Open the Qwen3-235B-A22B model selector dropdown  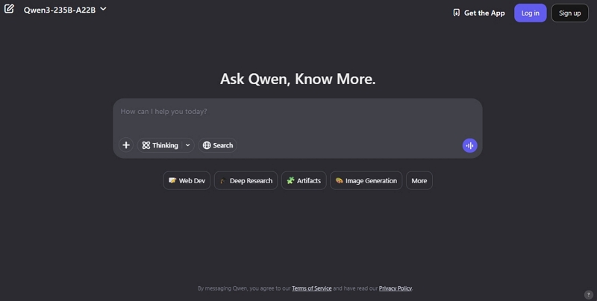pos(65,10)
